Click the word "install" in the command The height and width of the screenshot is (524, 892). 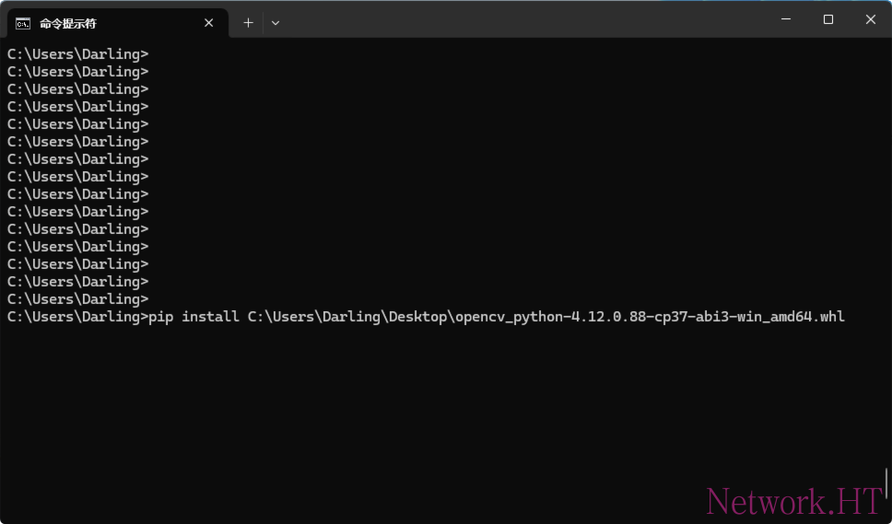[210, 317]
